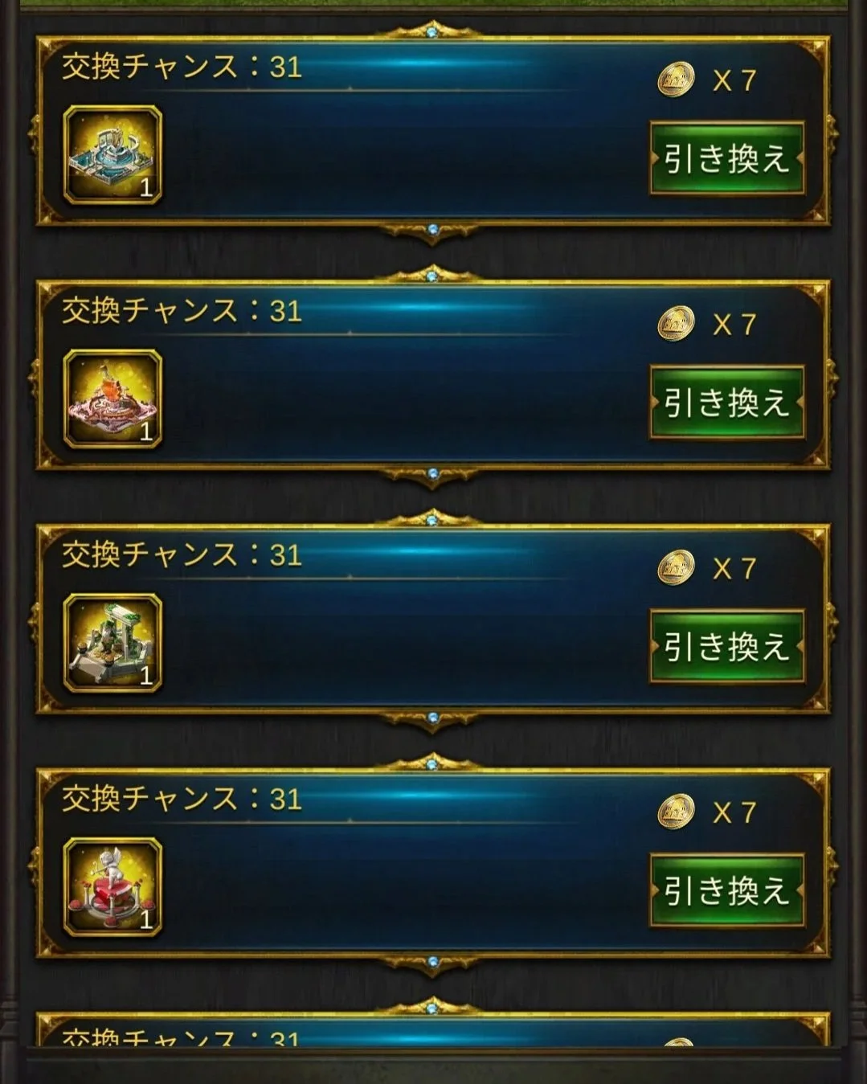Select 交換チャンス：31 label above green ruin item
The width and height of the screenshot is (867, 1084).
tap(182, 555)
